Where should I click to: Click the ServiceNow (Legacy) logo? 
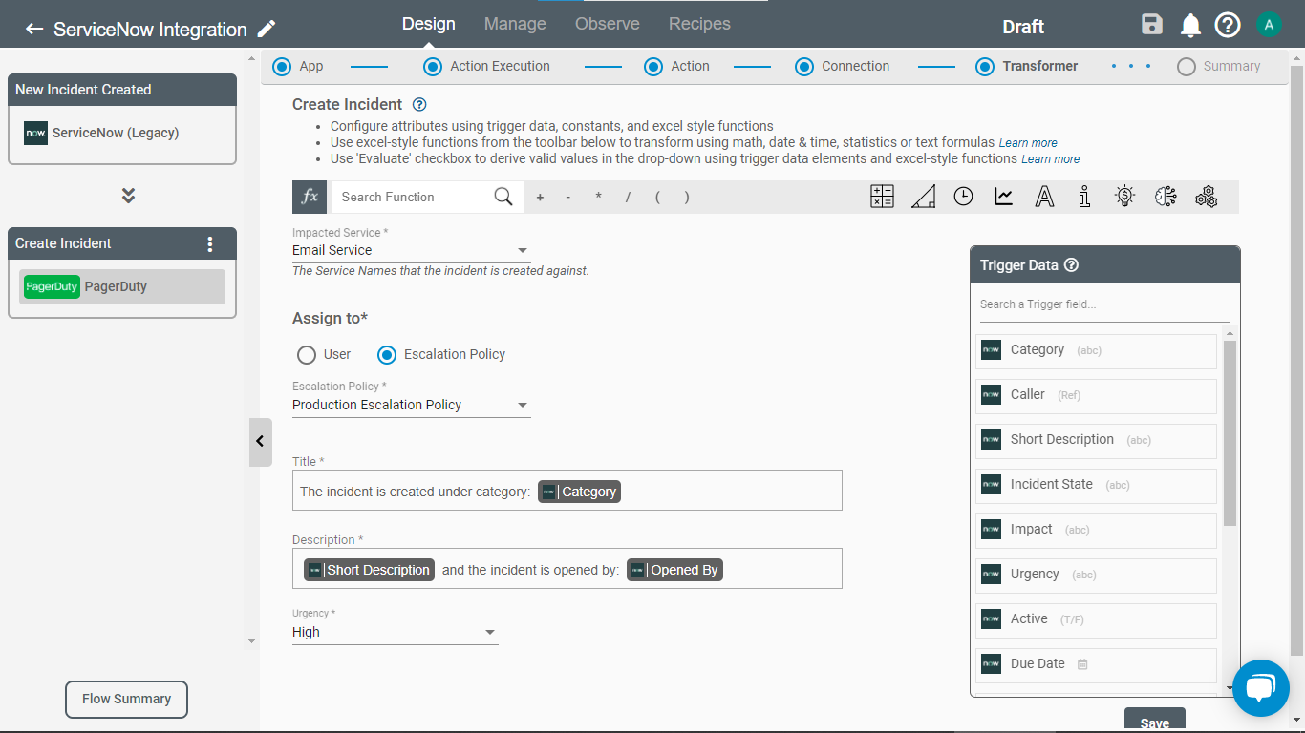35,133
